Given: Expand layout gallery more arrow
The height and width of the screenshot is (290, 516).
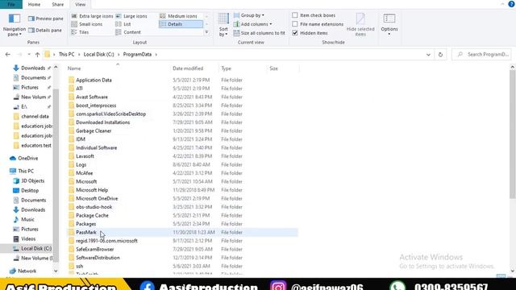Looking at the screenshot, I should click(206, 32).
